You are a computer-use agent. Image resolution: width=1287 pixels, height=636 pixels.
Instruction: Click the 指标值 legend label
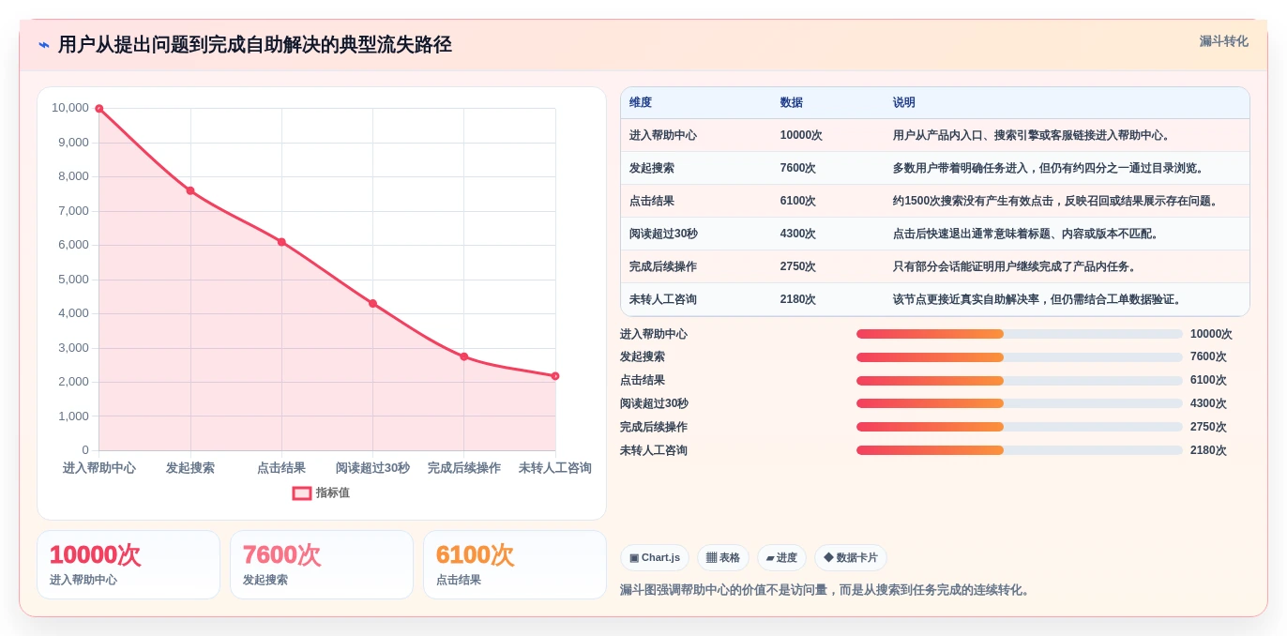click(332, 492)
